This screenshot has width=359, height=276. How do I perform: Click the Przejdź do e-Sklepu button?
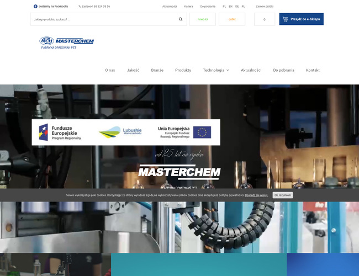point(302,19)
